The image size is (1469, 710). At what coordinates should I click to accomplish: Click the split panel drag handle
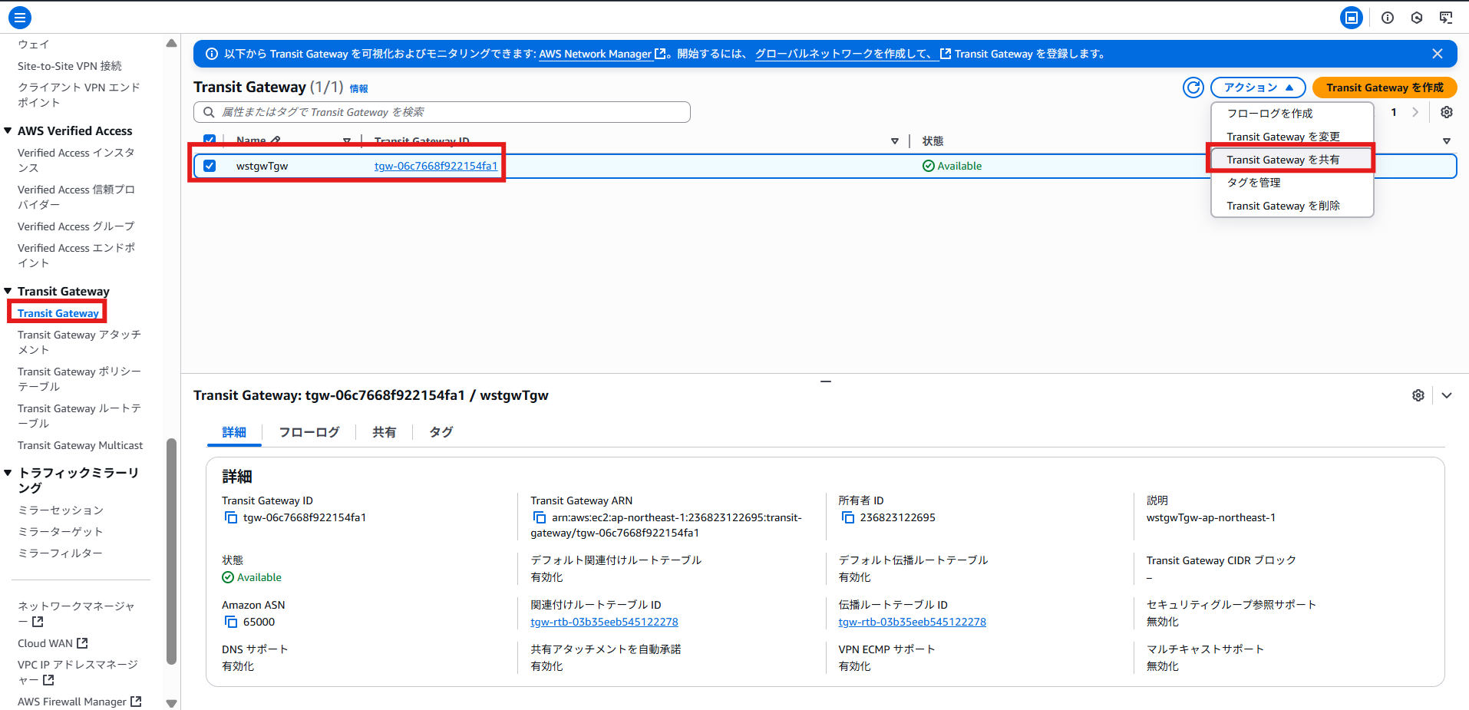click(x=826, y=381)
